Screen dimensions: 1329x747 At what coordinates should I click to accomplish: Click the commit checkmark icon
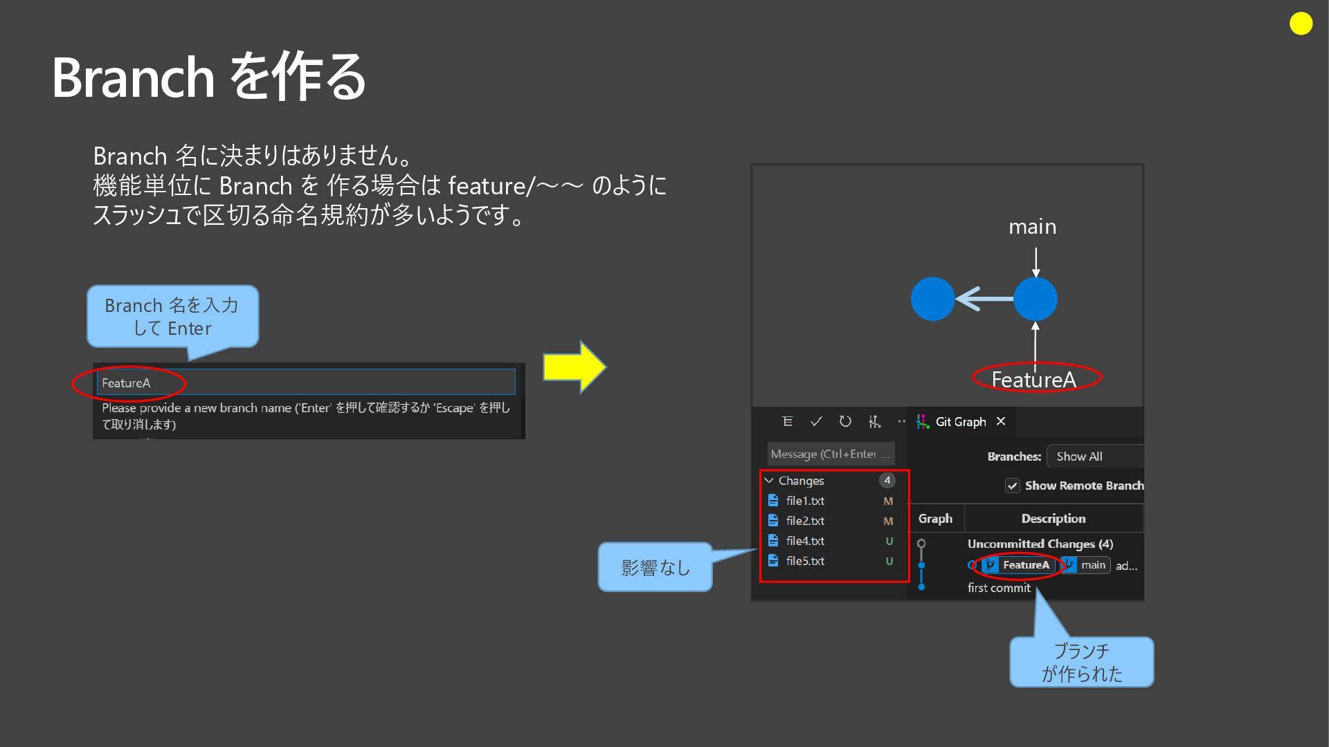pyautogui.click(x=816, y=421)
